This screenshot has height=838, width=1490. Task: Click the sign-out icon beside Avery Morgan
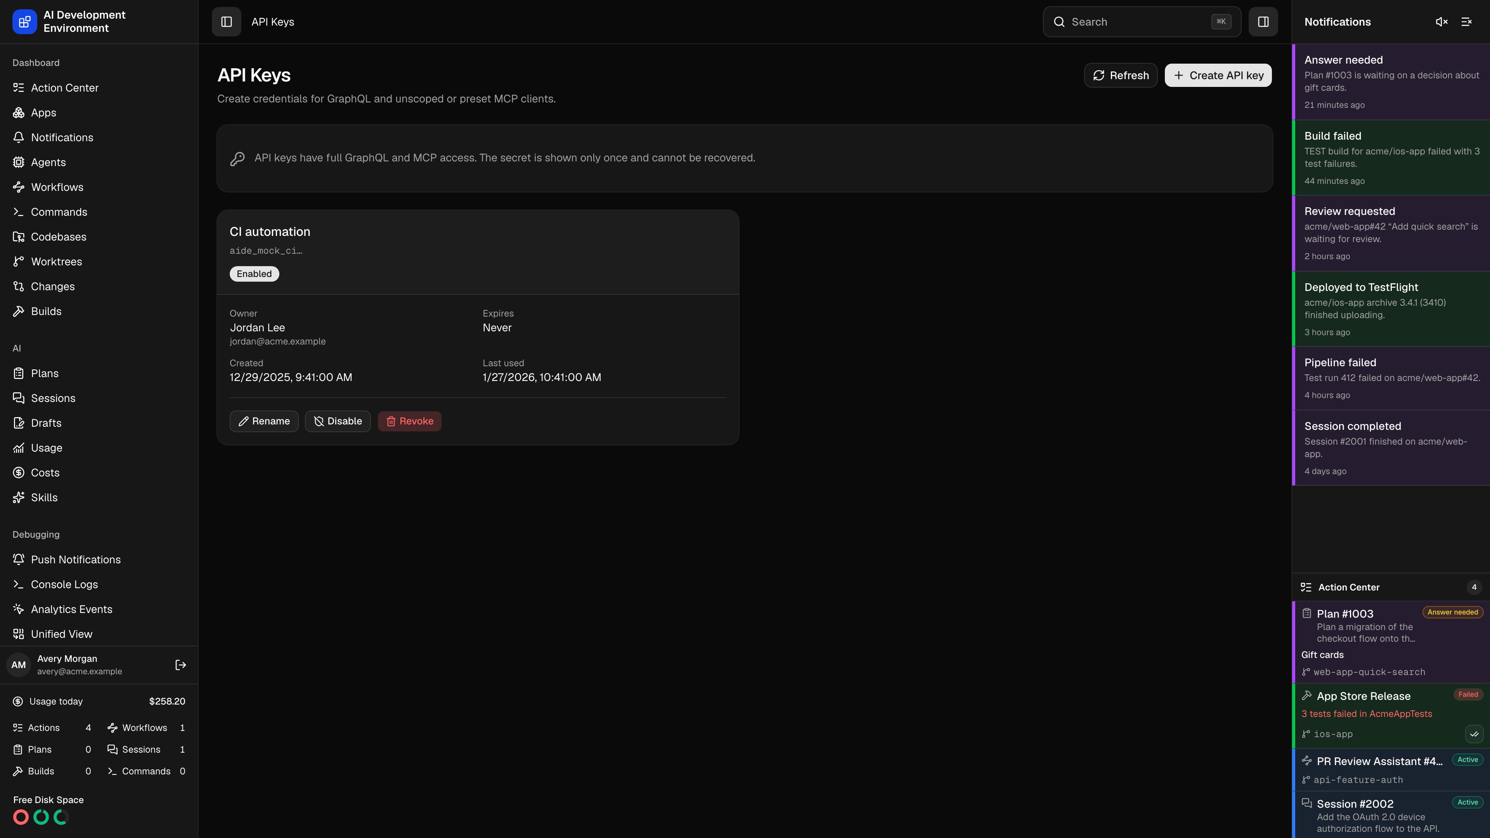tap(180, 665)
